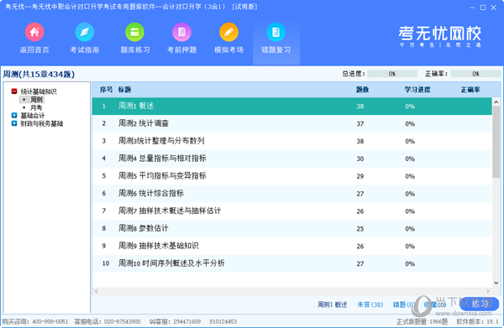Click the vertical scrollbar down arrow
The height and width of the screenshot is (328, 504).
tap(496, 283)
